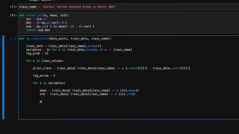This screenshot has height=134, width=239.
Task: Click the 'std = train_data[' line
Action: [87, 94]
